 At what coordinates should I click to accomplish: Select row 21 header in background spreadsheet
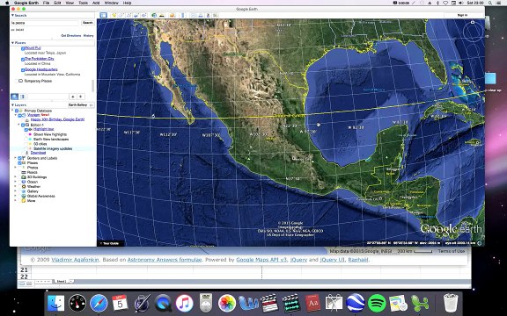[24, 269]
